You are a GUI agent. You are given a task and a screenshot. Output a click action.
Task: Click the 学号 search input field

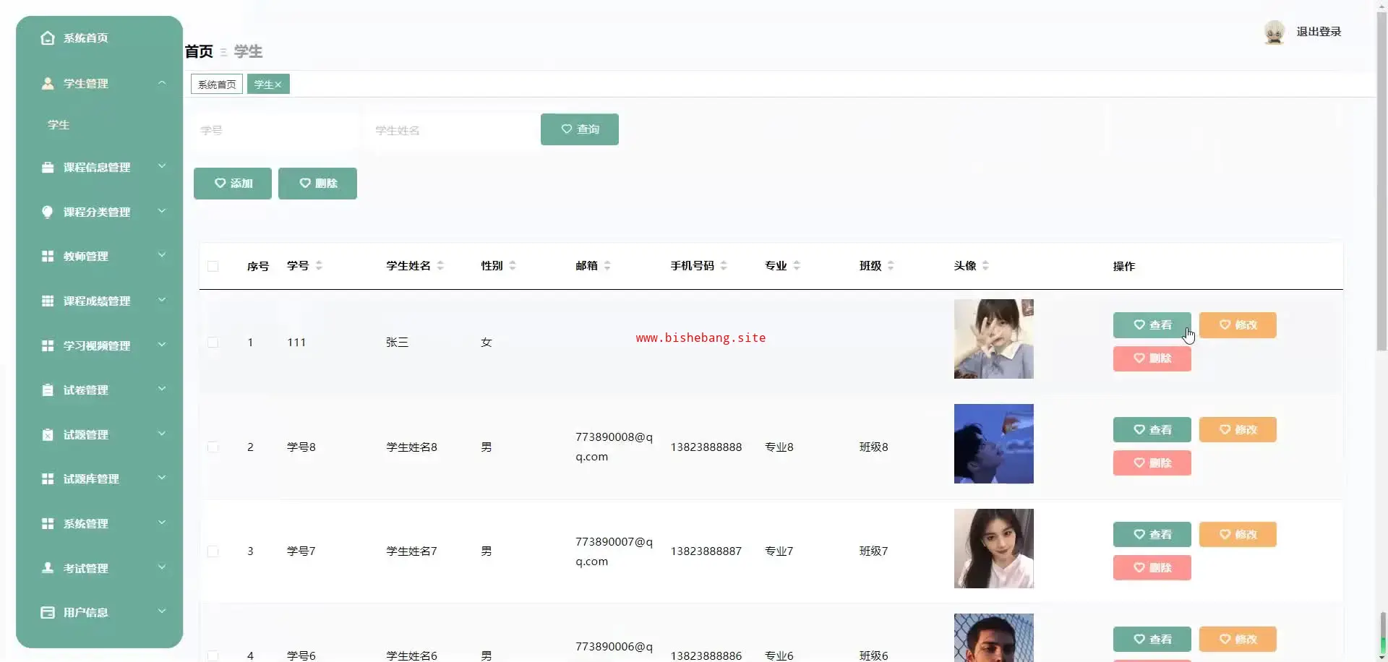point(275,131)
